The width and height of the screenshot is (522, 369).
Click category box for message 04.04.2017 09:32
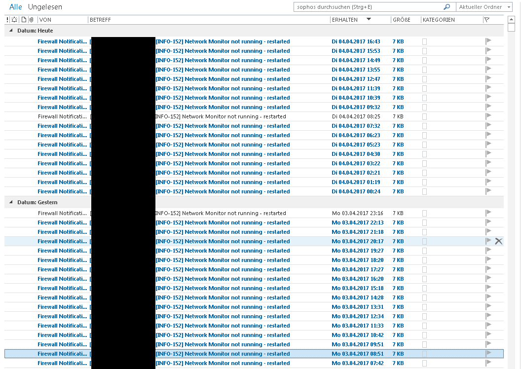(x=424, y=107)
